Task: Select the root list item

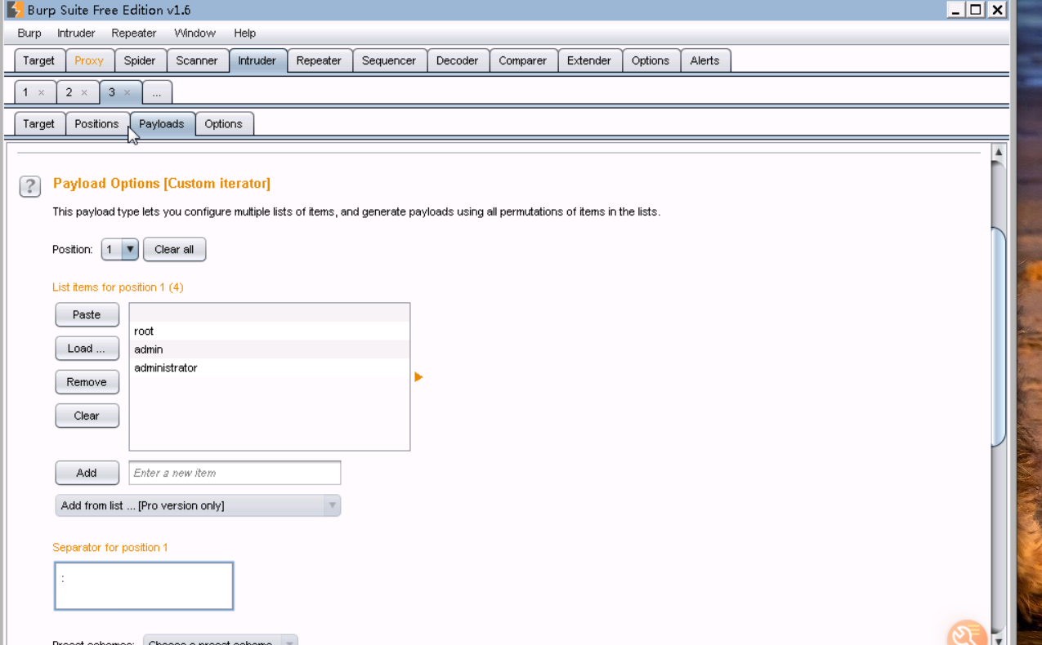Action: pyautogui.click(x=270, y=331)
